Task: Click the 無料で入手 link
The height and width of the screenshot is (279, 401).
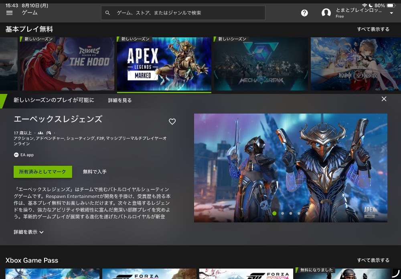Action: pos(95,172)
